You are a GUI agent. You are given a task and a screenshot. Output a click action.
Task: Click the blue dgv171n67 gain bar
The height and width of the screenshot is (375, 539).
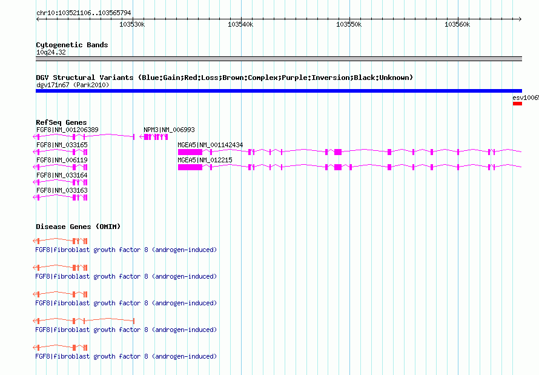[279, 91]
